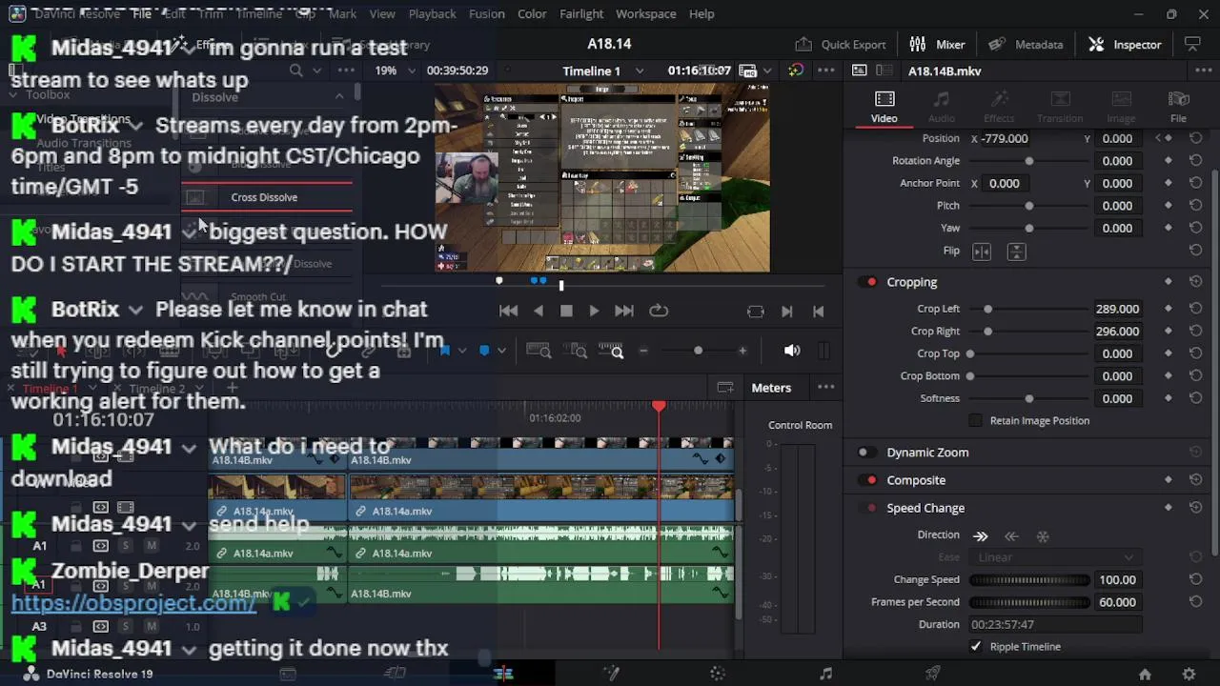1220x686 pixels.
Task: Open the Workspace menu
Action: (x=646, y=13)
